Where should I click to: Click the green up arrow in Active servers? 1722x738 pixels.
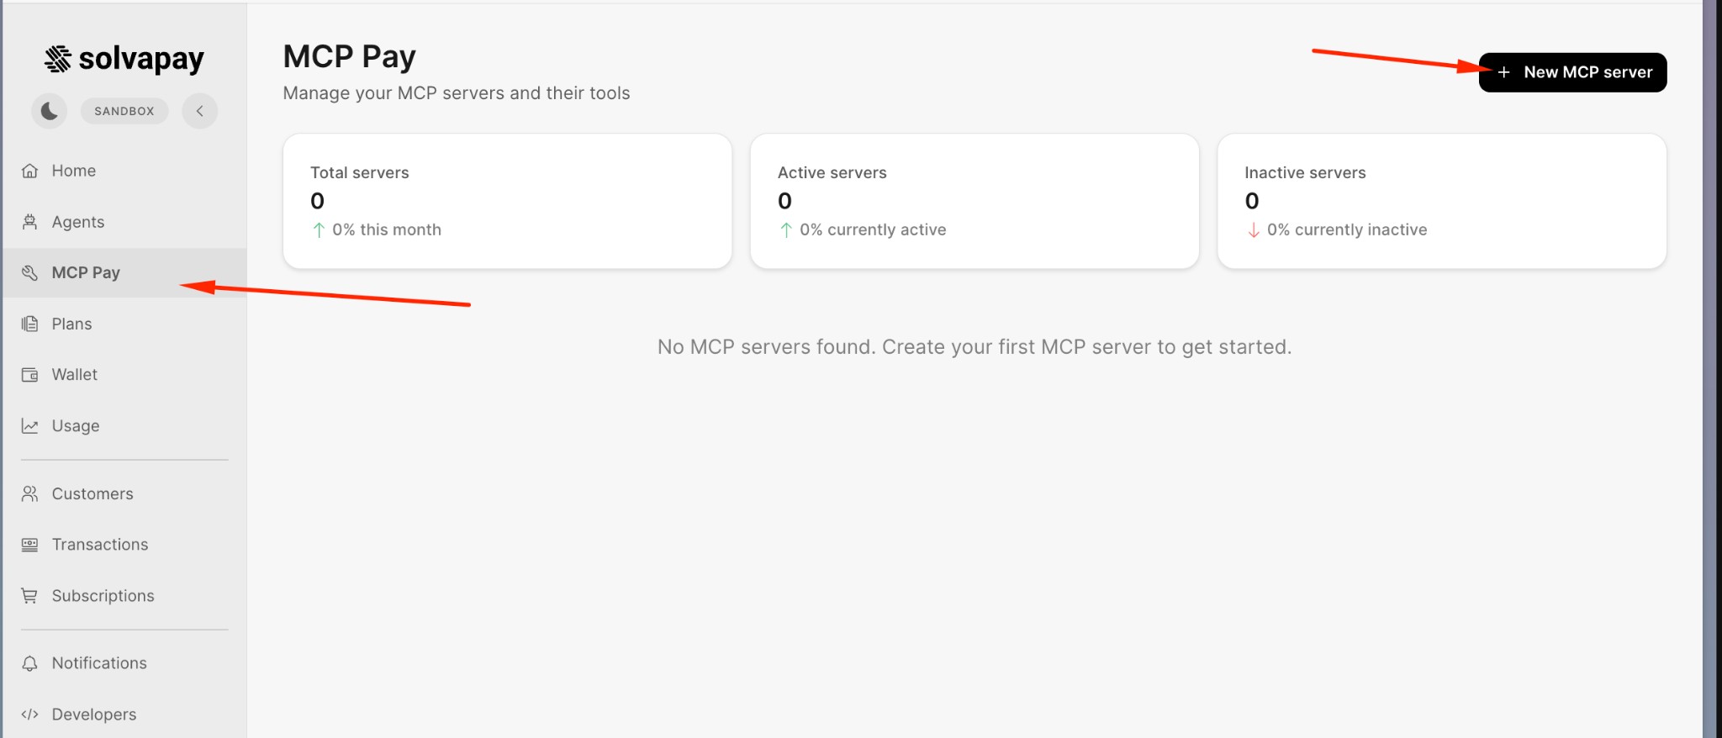(786, 230)
